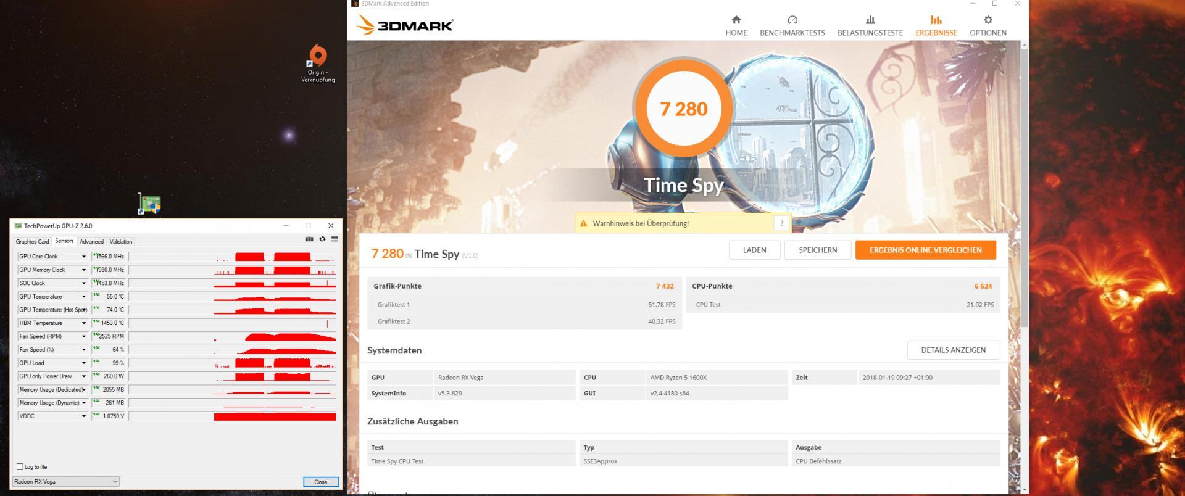Viewport: 1185px width, 496px height.
Task: Open Optionen gear settings
Action: point(988,26)
